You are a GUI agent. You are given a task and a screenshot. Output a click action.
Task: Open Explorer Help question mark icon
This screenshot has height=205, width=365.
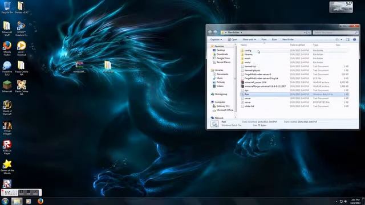click(x=355, y=39)
